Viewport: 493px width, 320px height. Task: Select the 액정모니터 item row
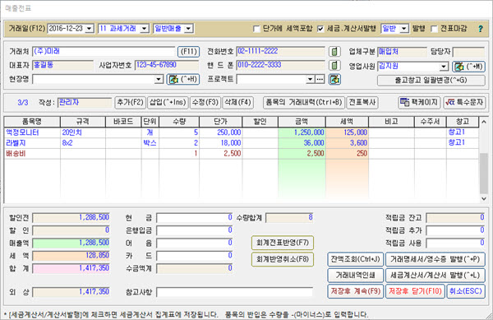pyautogui.click(x=241, y=132)
